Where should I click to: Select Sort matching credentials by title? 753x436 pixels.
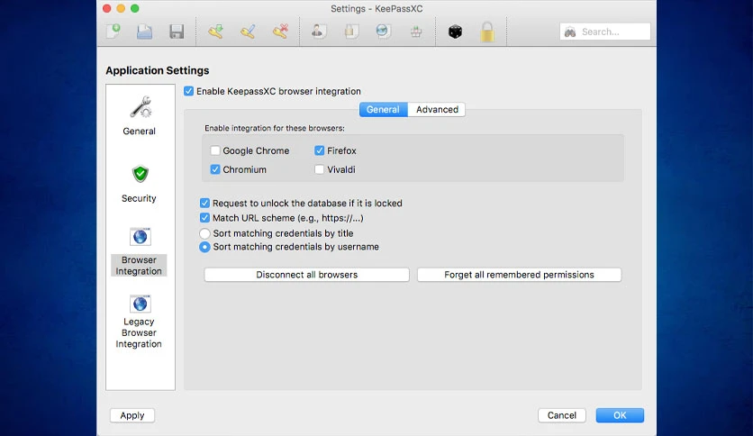(x=204, y=233)
